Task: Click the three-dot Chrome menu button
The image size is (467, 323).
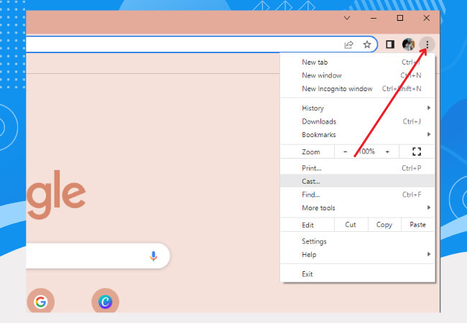Action: click(427, 45)
